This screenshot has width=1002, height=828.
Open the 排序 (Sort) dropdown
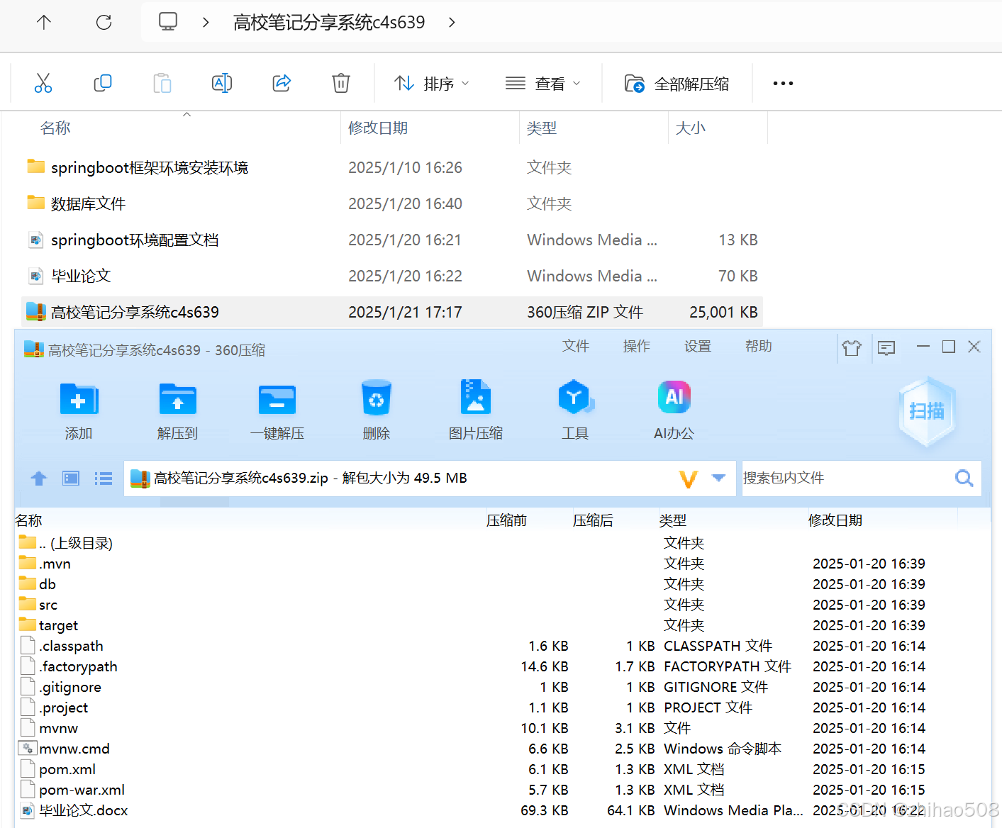tap(432, 83)
